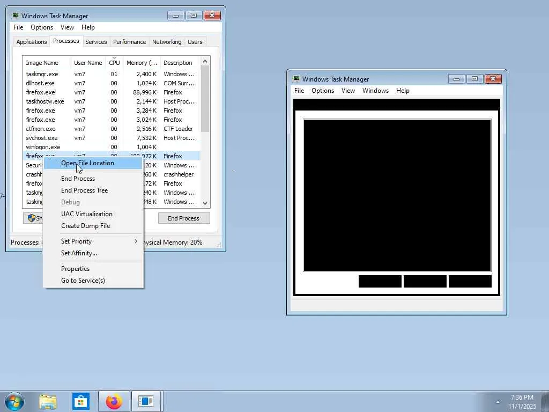Click the taskbar clock showing 7:36 PM

(522, 402)
